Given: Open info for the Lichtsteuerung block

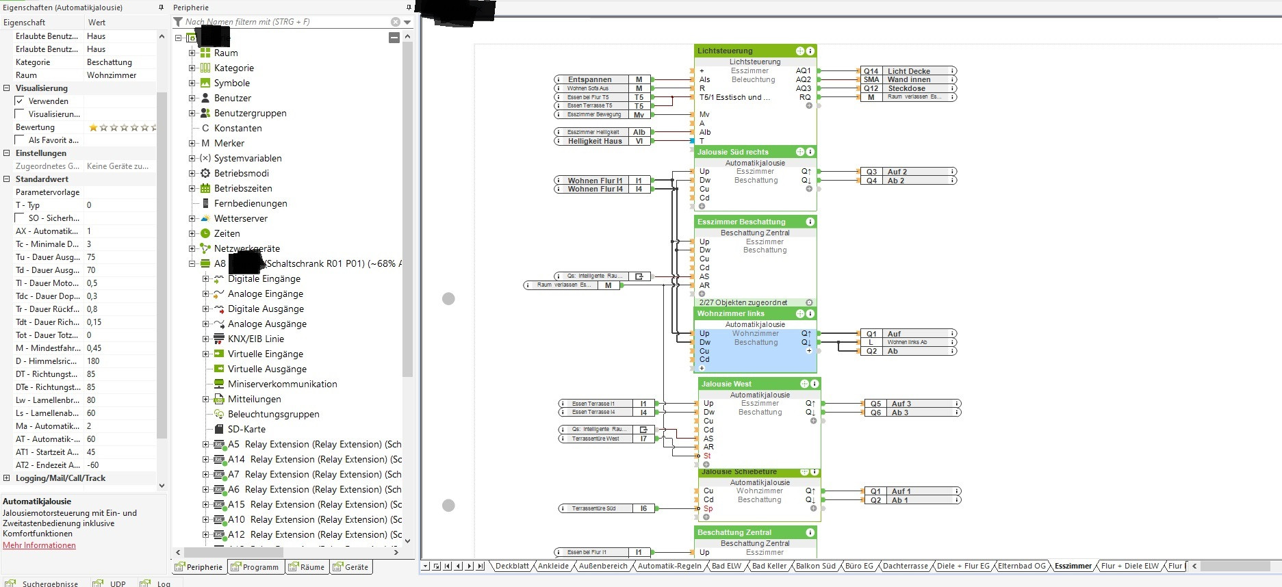Looking at the screenshot, I should 810,51.
